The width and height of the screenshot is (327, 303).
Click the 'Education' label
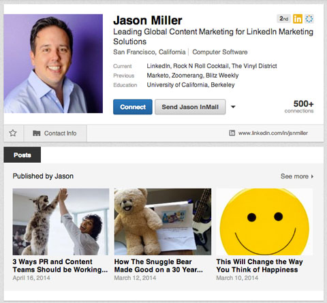point(125,85)
